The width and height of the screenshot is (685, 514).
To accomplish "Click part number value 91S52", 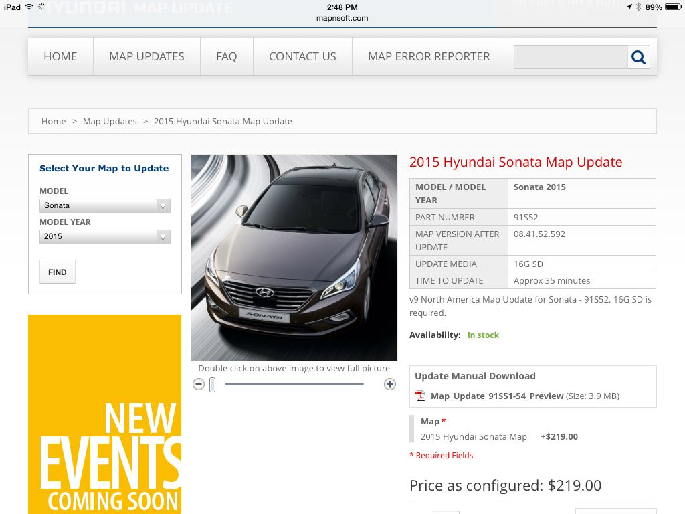I will point(526,218).
